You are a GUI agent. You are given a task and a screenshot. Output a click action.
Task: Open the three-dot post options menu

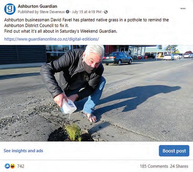(183, 9)
